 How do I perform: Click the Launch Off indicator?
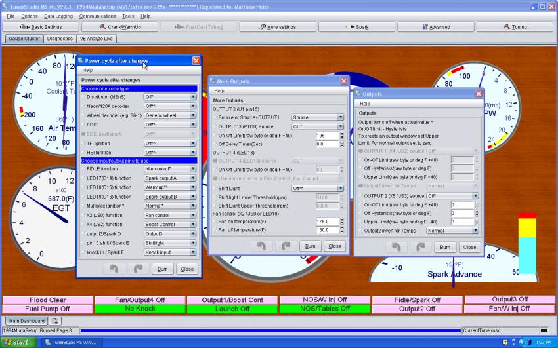[x=232, y=309]
